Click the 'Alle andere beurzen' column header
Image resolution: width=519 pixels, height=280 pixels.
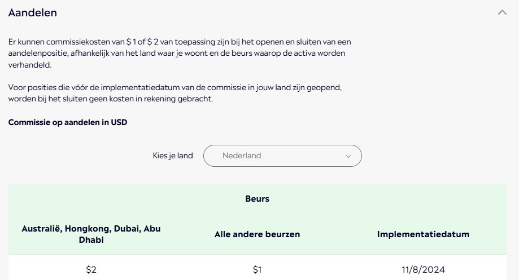point(257,234)
